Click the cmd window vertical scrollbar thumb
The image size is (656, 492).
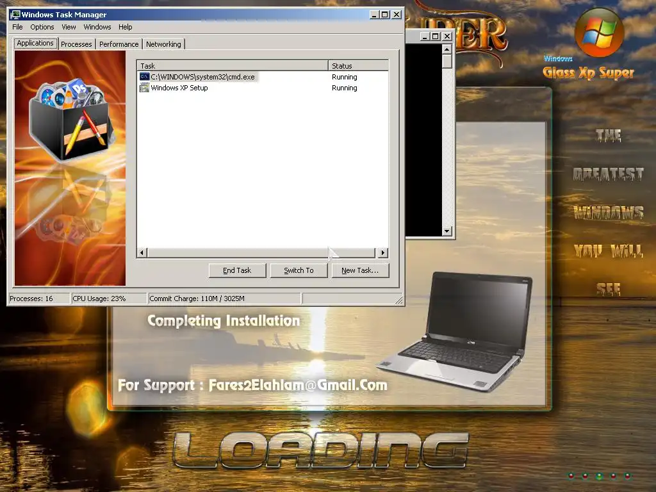click(447, 61)
